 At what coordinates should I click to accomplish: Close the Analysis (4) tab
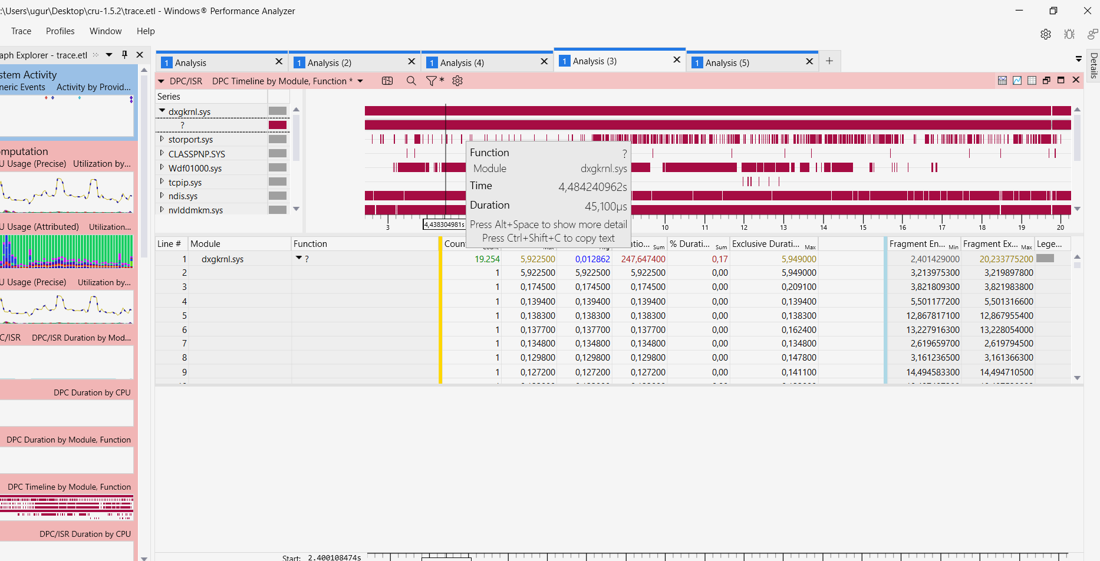pyautogui.click(x=544, y=61)
